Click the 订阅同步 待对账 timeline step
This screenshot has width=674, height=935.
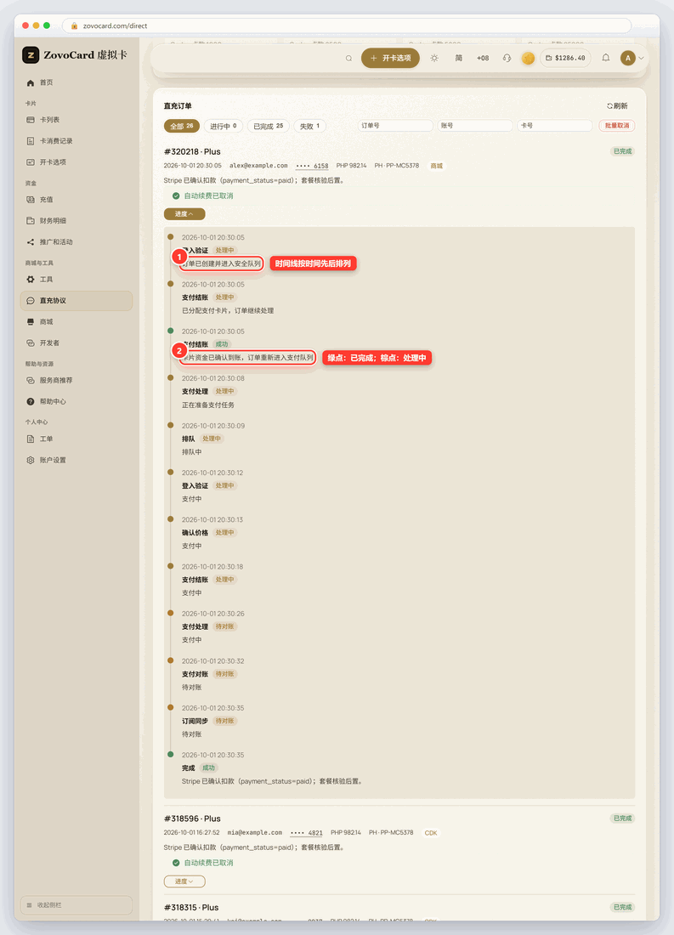tap(209, 721)
